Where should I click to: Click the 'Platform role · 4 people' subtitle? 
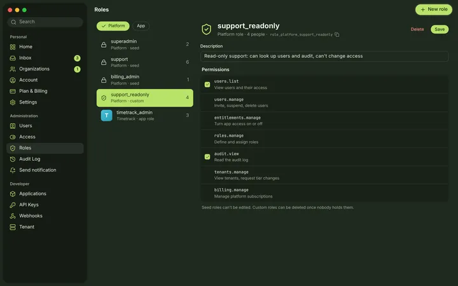click(241, 34)
